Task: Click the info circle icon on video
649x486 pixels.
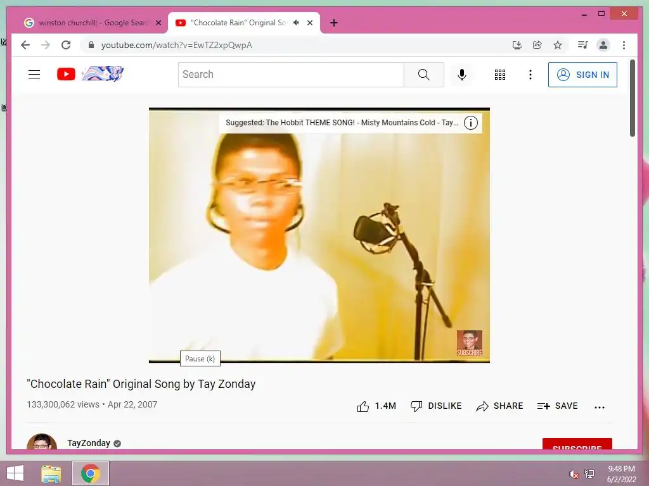Action: click(471, 123)
